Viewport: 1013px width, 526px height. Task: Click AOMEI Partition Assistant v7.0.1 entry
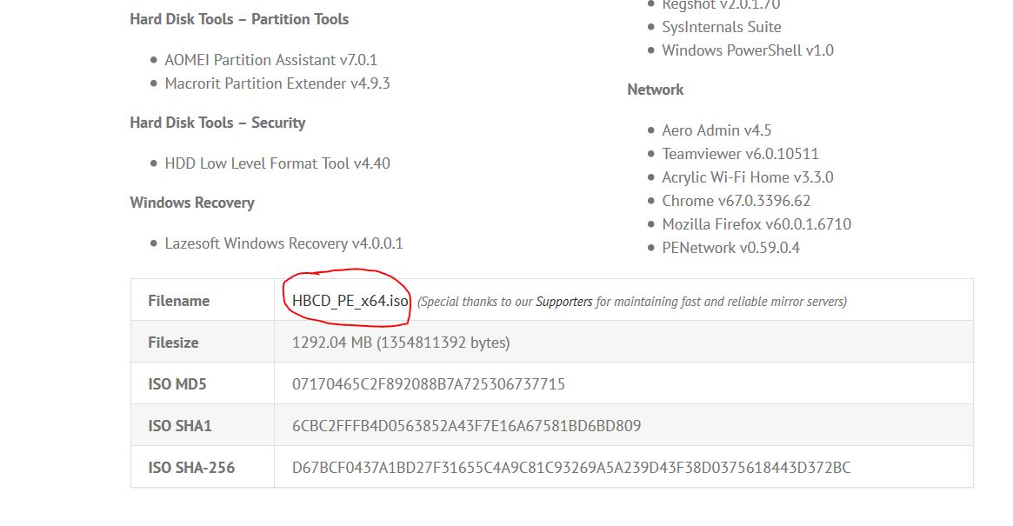(x=270, y=60)
